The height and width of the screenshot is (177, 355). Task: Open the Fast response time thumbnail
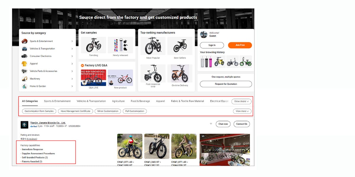(x=153, y=73)
